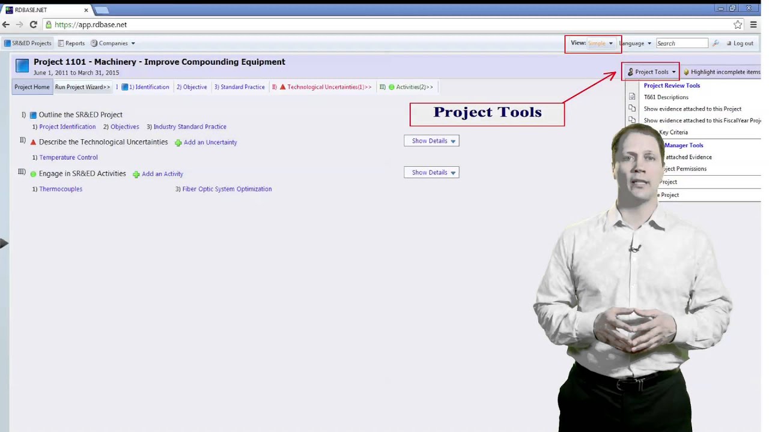Viewport: 769px width, 432px height.
Task: Open the Objectives link
Action: [124, 127]
